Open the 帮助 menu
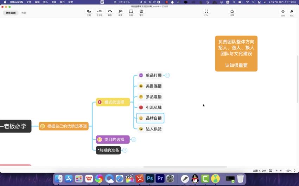The image size is (299, 186). coord(71,2)
